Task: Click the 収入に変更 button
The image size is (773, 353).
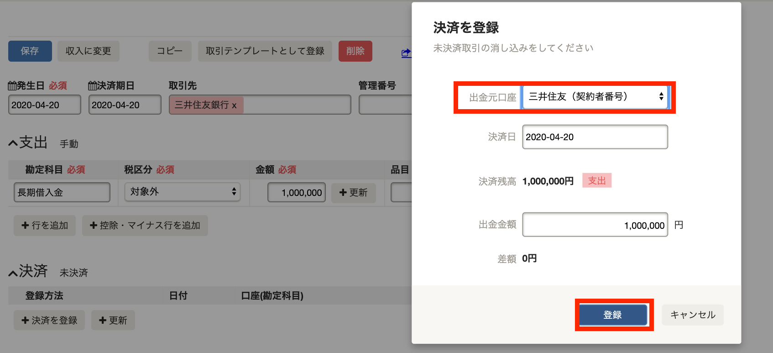Action: [x=89, y=51]
